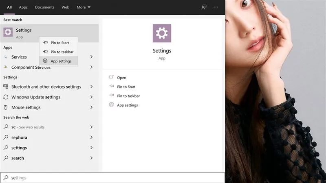
Task: Click the feedback icon in search header
Action: (204, 7)
